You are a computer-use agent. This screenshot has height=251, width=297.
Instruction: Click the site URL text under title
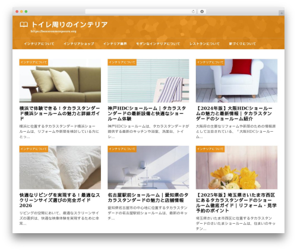[x=53, y=31]
